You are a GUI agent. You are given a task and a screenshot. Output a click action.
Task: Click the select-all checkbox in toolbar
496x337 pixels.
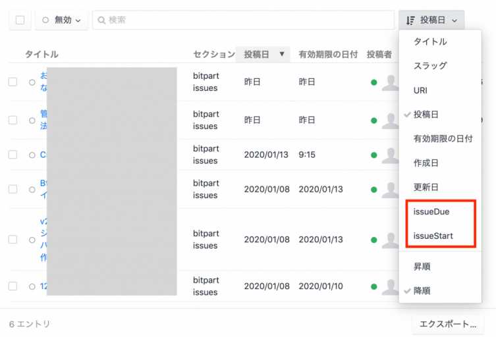pyautogui.click(x=20, y=20)
